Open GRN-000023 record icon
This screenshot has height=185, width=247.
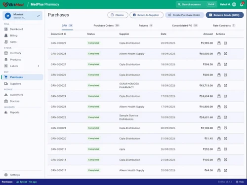click(225, 107)
